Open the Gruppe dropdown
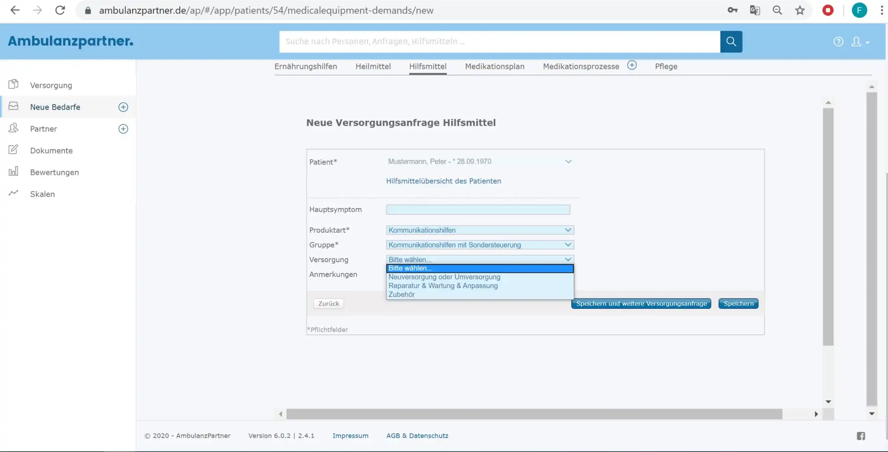This screenshot has height=452, width=888. (480, 245)
